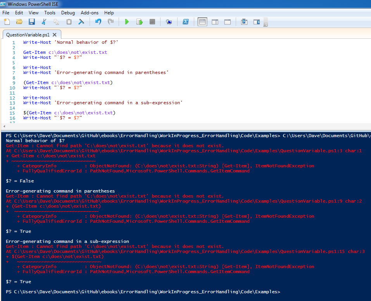Image resolution: width=371 pixels, height=301 pixels.
Task: Open the Add-ons menu
Action: pyautogui.click(x=90, y=13)
